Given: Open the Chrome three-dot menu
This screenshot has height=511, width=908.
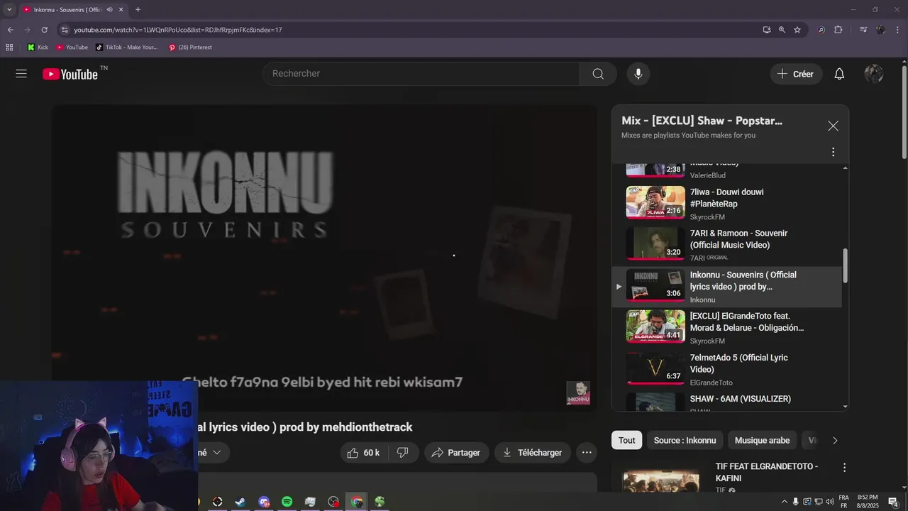Looking at the screenshot, I should coord(898,30).
